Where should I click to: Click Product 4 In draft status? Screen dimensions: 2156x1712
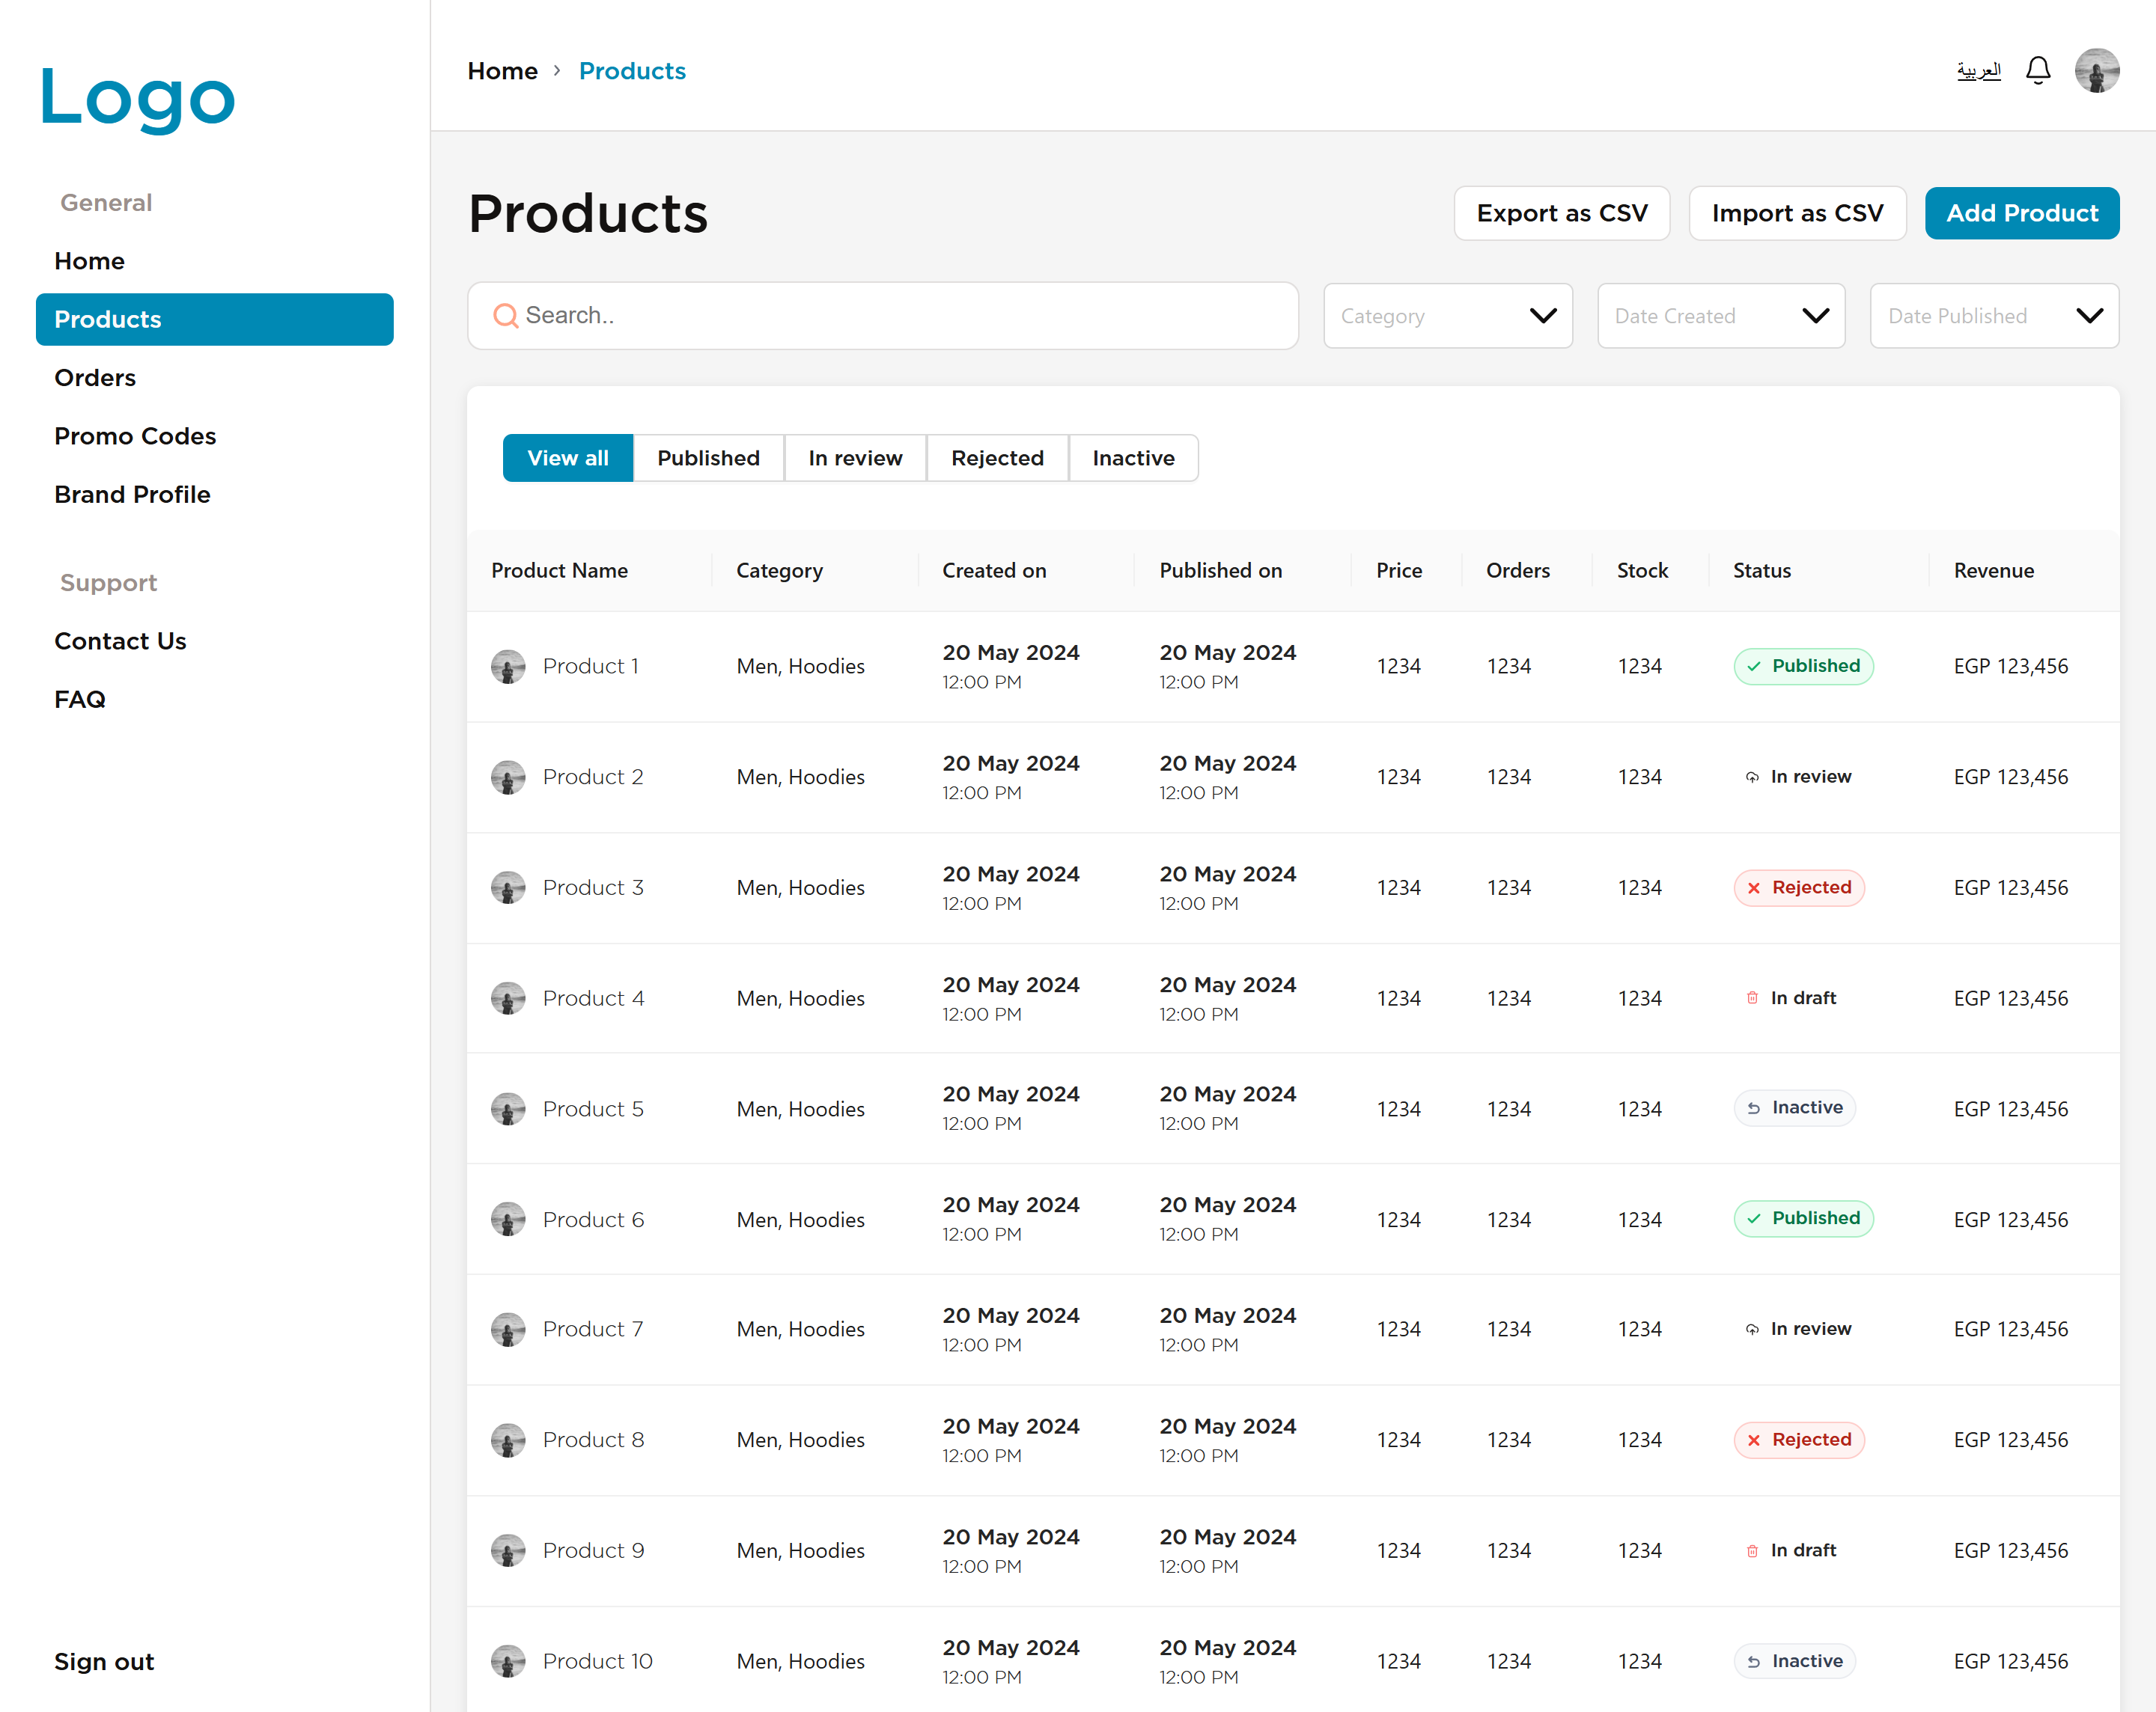point(1791,997)
